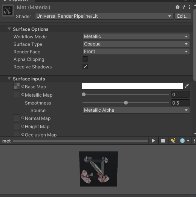Open the Workflow Mode dropdown
Viewport: 196px width, 197px height.
[x=136, y=36]
